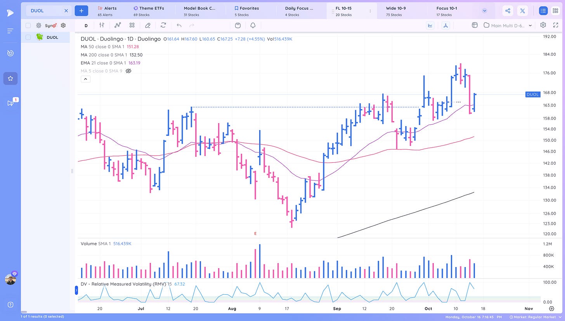Toggle the select-all checkbox in watchlist header
The height and width of the screenshot is (321, 565).
28,26
